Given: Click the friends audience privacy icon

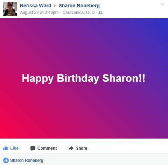Looking at the screenshot, I should [100, 13].
